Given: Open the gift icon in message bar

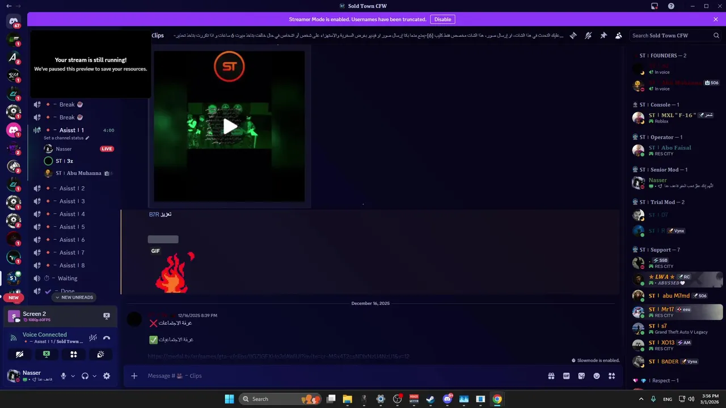Looking at the screenshot, I should (551, 376).
